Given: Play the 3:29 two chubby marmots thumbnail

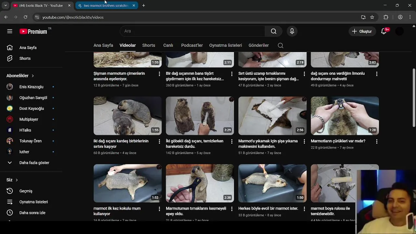Looking at the screenshot, I should click(200, 116).
